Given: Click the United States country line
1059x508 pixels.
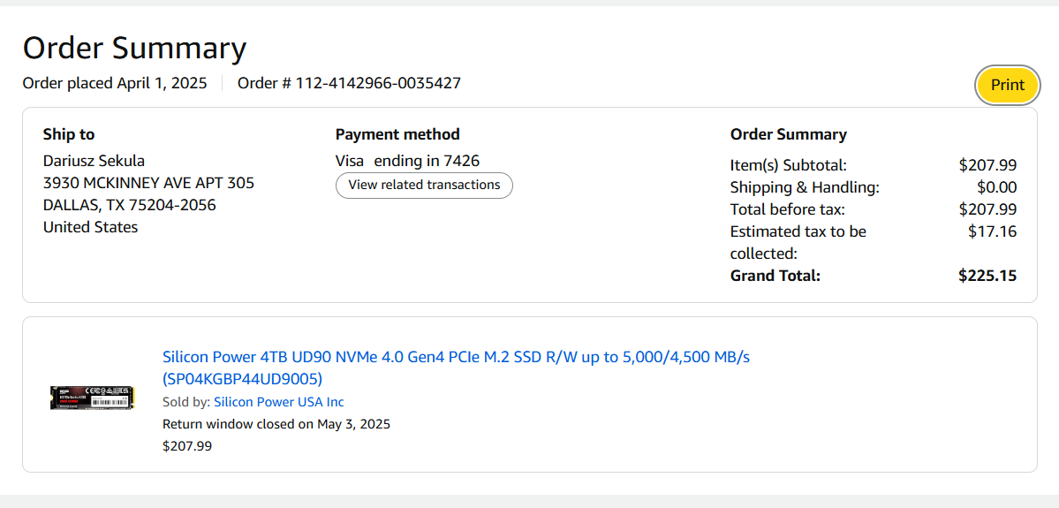Looking at the screenshot, I should [x=90, y=227].
